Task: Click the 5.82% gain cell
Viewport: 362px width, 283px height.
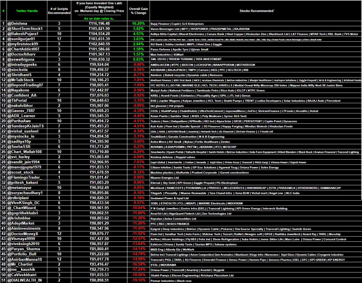Action: 138,28
